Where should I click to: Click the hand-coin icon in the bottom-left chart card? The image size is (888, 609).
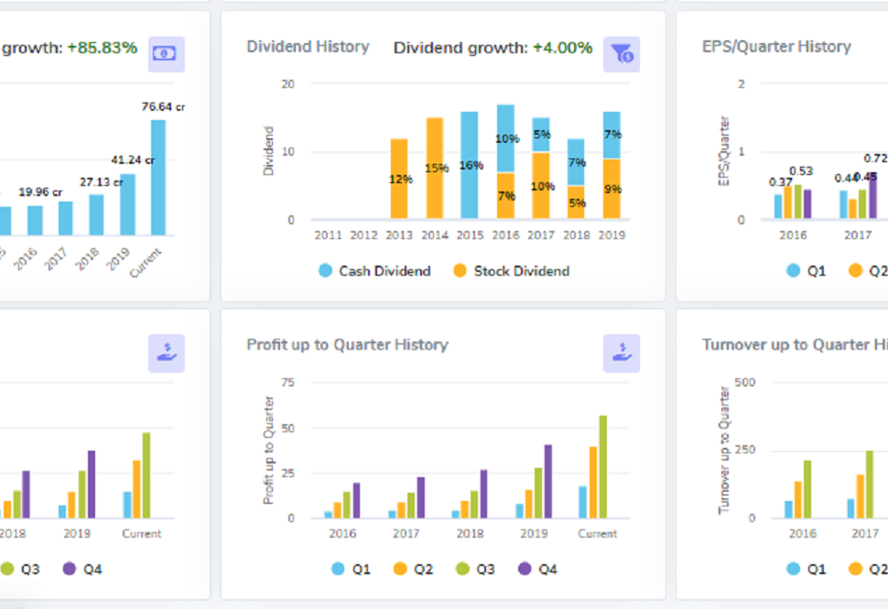(x=166, y=353)
